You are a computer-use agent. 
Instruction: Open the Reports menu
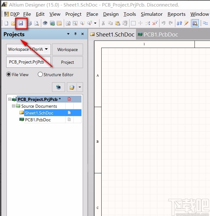[177, 14]
